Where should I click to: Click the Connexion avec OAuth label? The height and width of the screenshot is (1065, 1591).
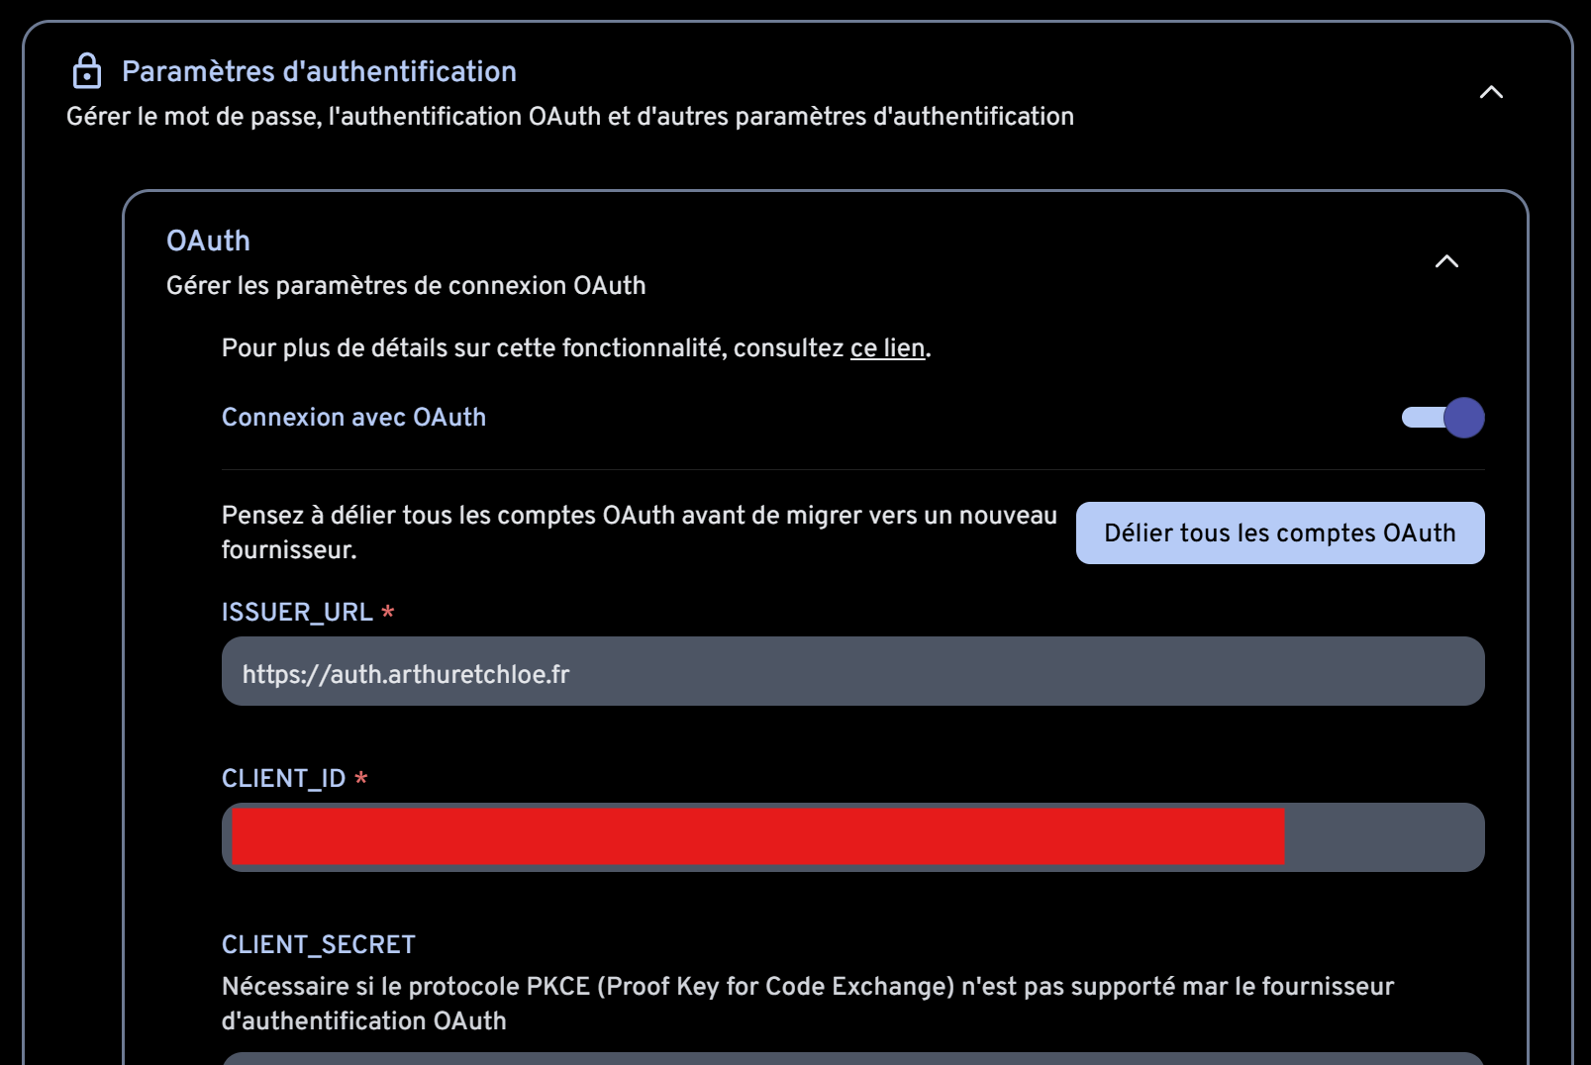tap(353, 418)
